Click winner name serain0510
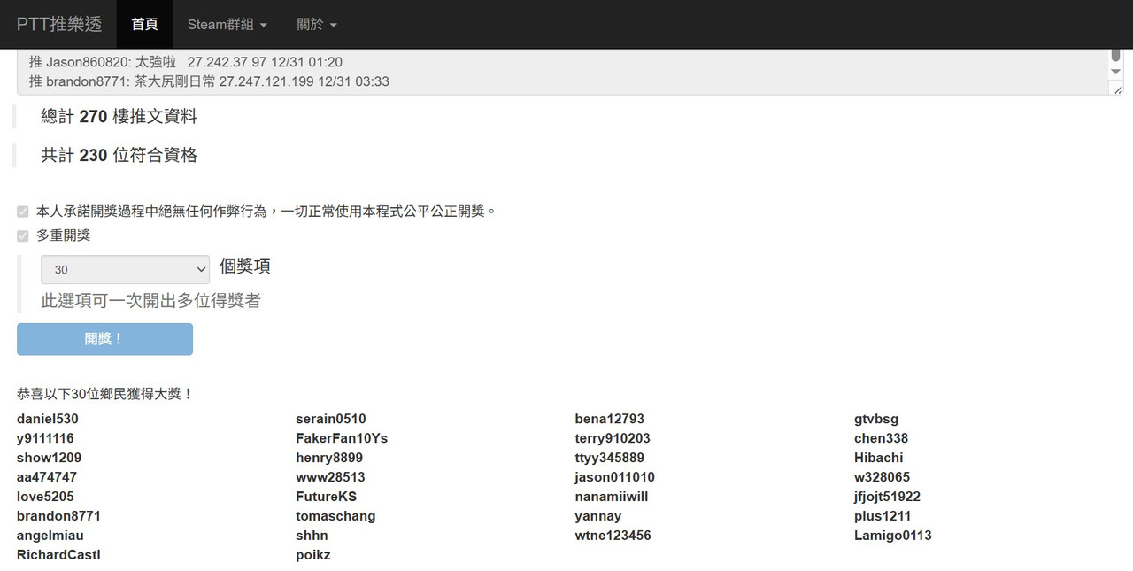The image size is (1133, 571). pos(331,419)
